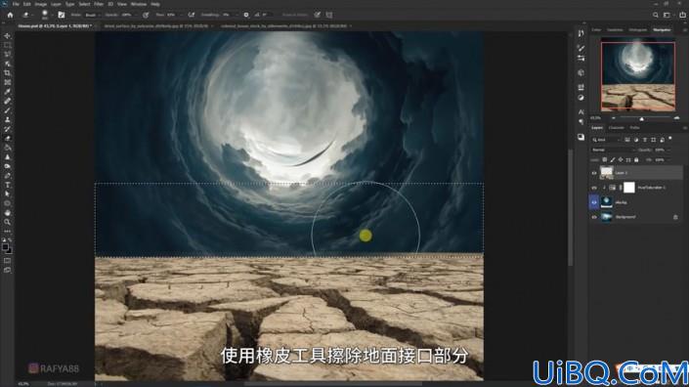Switch to the Channels tab
The height and width of the screenshot is (387, 689).
pyautogui.click(x=616, y=128)
